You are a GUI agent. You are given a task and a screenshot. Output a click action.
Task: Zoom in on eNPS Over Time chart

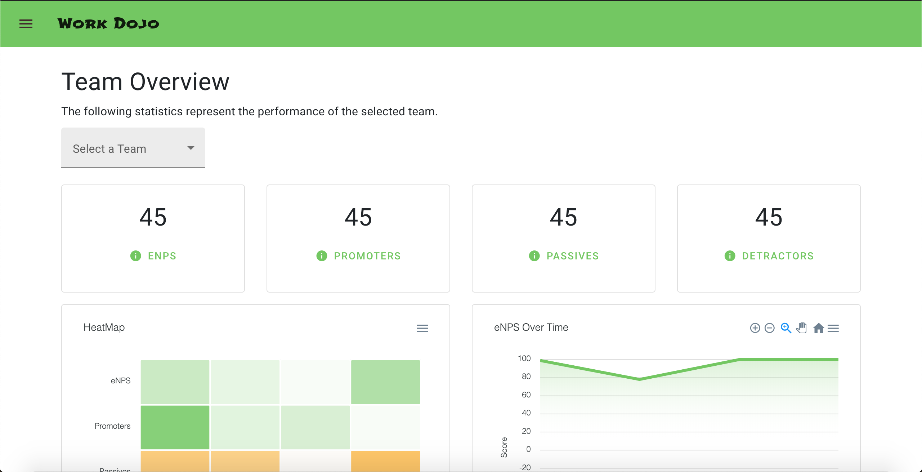pos(755,328)
